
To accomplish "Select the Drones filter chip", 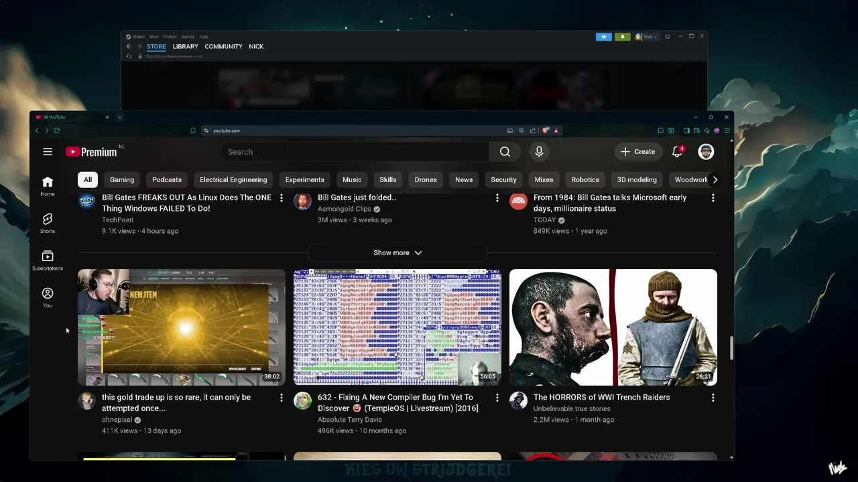I will click(x=426, y=179).
